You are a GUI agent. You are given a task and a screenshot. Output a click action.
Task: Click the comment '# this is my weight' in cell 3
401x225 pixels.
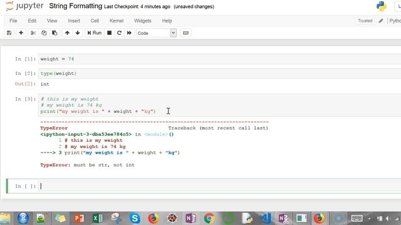pyautogui.click(x=70, y=99)
